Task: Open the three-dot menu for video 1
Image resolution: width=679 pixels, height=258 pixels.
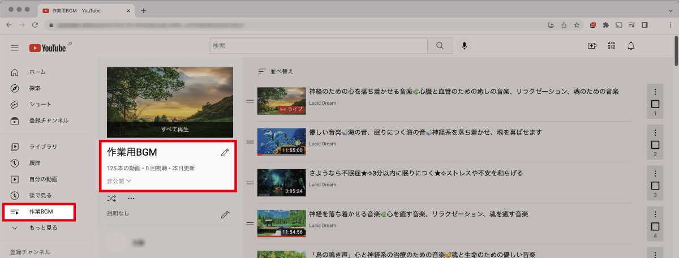Action: pyautogui.click(x=655, y=92)
